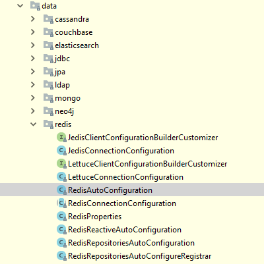
Task: Click interface icon of LettuceClientConfigurationBuilderCustomizer
Action: point(61,164)
